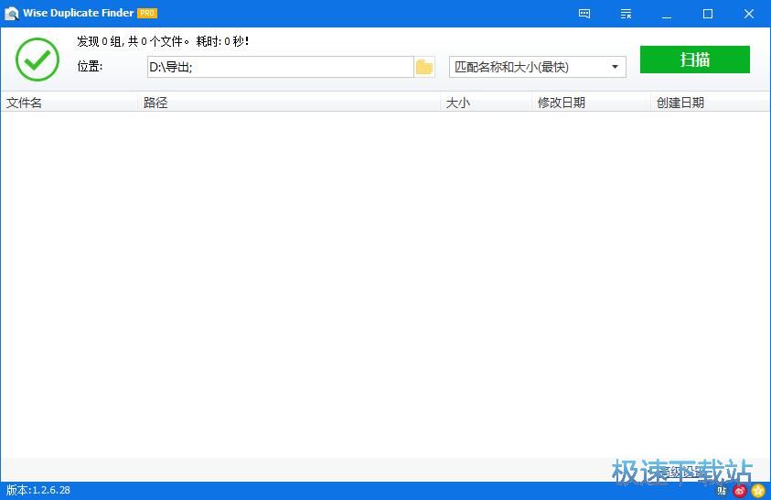The width and height of the screenshot is (771, 500).
Task: Sort by the 大小 column header
Action: [486, 103]
